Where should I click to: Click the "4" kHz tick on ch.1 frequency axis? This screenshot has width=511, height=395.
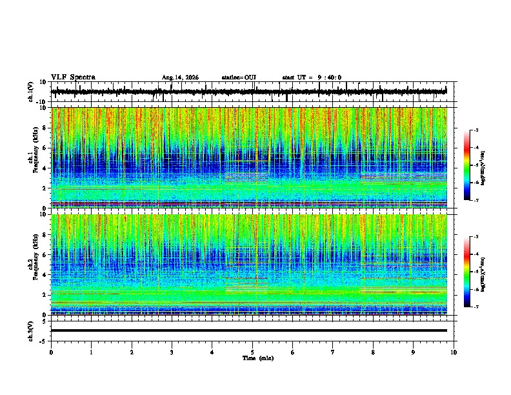point(45,168)
